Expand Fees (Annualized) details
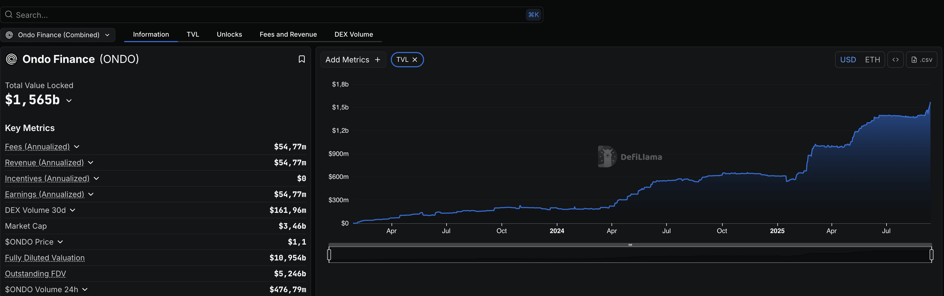This screenshot has height=296, width=944. [77, 147]
